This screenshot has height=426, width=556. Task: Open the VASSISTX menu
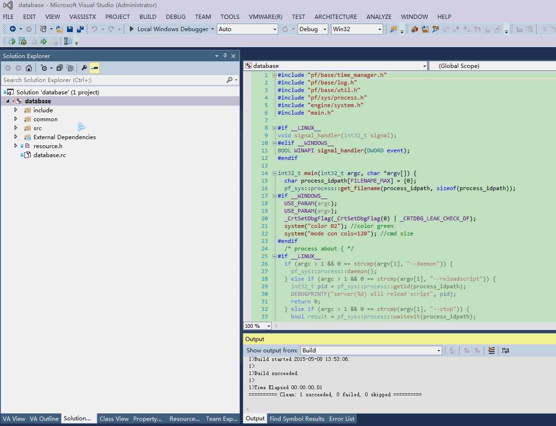click(83, 17)
